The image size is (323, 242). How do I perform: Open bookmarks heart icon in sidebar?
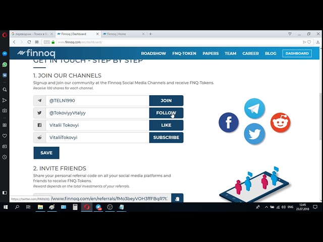(x=5, y=136)
